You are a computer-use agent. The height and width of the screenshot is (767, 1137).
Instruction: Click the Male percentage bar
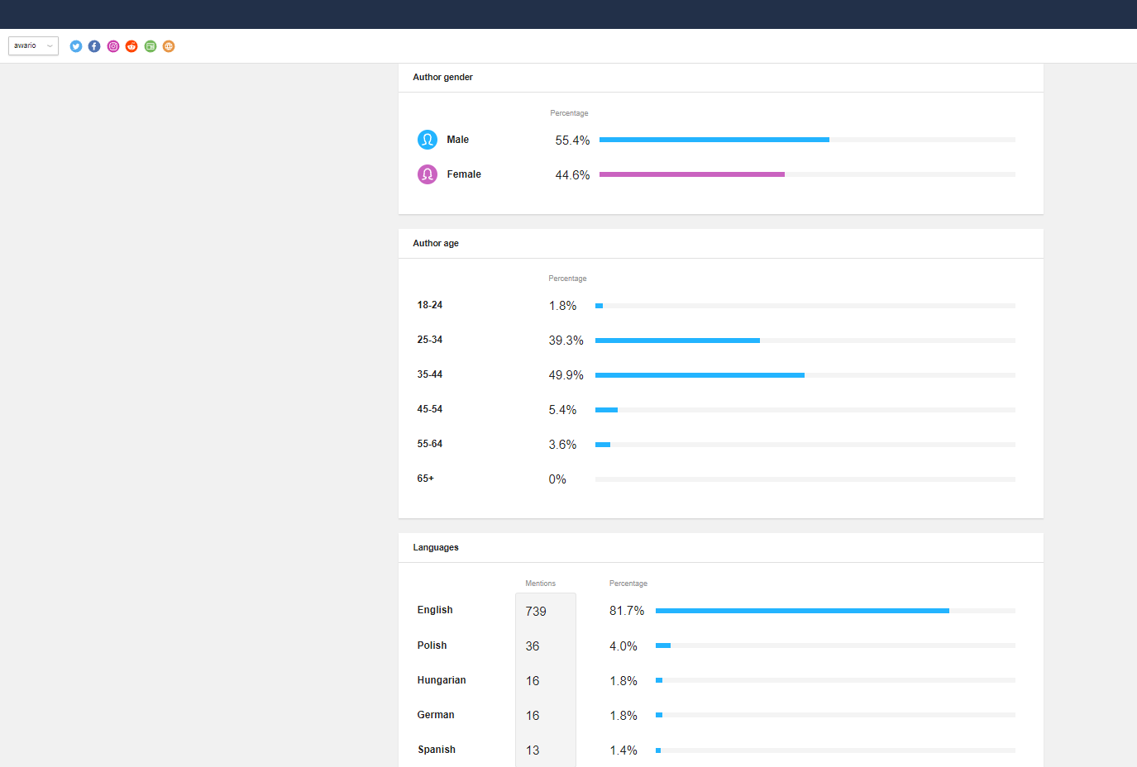point(714,140)
